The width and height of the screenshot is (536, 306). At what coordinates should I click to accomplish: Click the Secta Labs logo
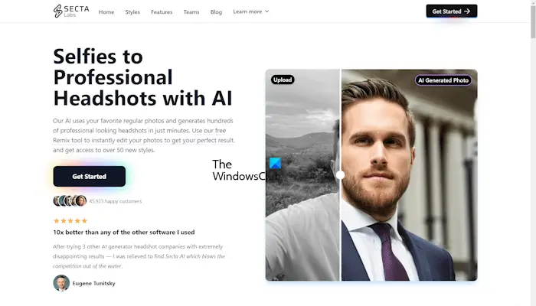coord(71,11)
